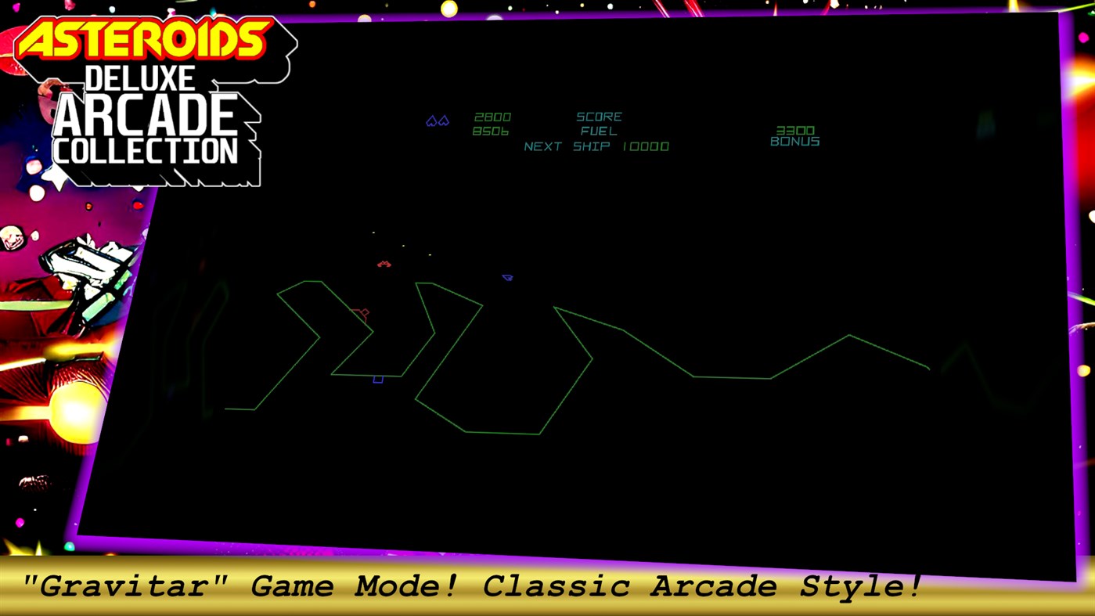The image size is (1095, 616).
Task: Select the second spare ship life icon
Action: [443, 121]
